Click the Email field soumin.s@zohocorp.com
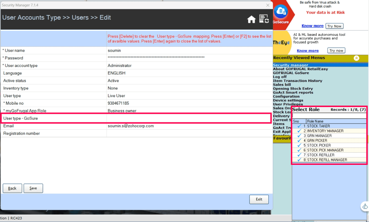The image size is (369, 222). pos(189,126)
